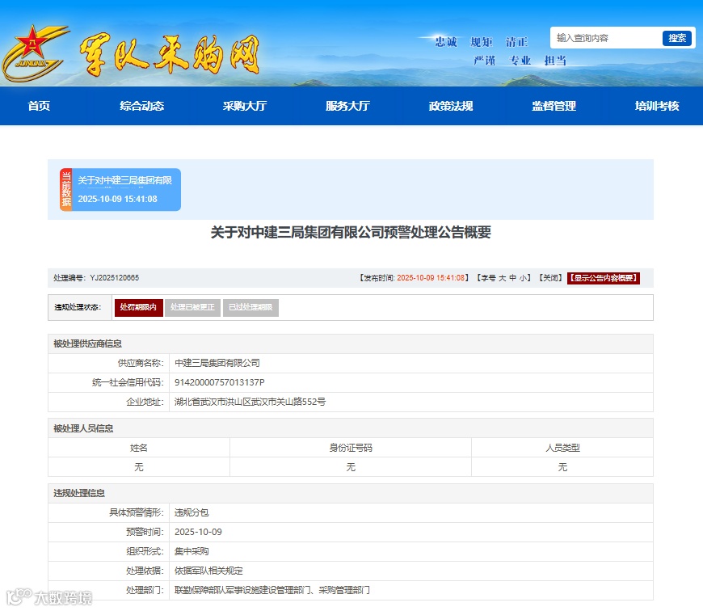Image resolution: width=703 pixels, height=611 pixels.
Task: Open the 政策法规 menu item
Action: point(451,106)
